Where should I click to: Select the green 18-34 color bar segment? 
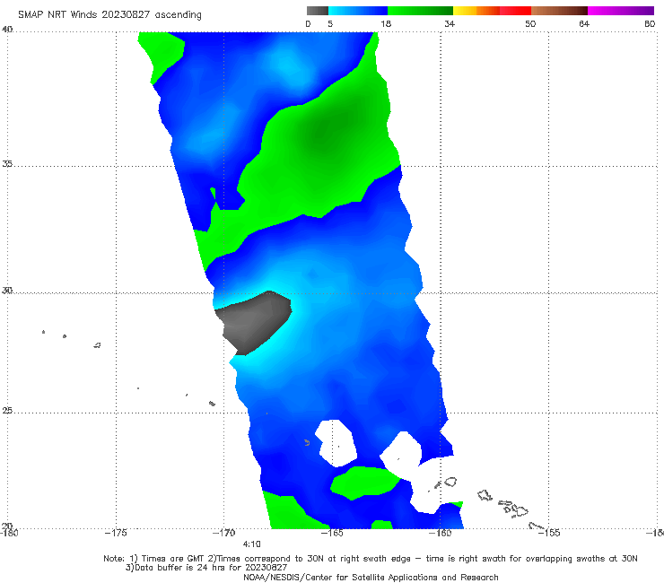tap(420, 11)
